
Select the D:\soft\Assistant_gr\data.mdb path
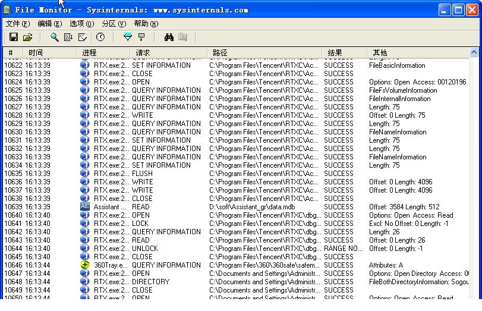tap(252, 207)
